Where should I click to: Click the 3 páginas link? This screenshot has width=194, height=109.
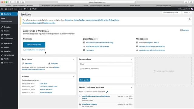pyautogui.click(x=54, y=64)
